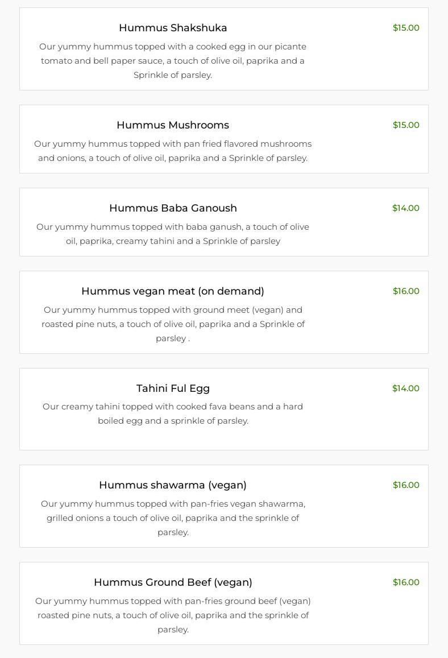Select the Hummus Mushrooms heading
Image resolution: width=448 pixels, height=658 pixels.
[x=173, y=125]
